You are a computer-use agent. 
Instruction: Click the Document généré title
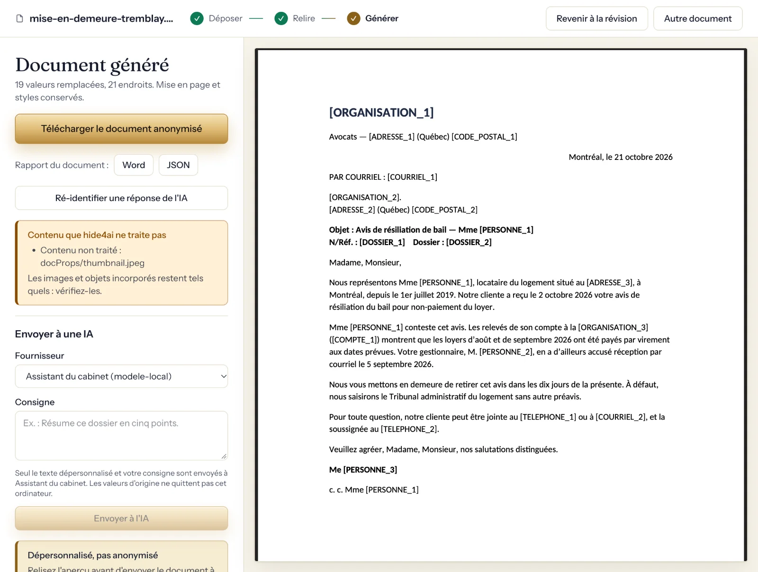92,65
